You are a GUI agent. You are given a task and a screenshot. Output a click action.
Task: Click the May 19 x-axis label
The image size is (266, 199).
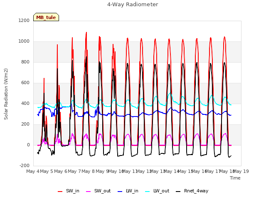[x=241, y=171]
